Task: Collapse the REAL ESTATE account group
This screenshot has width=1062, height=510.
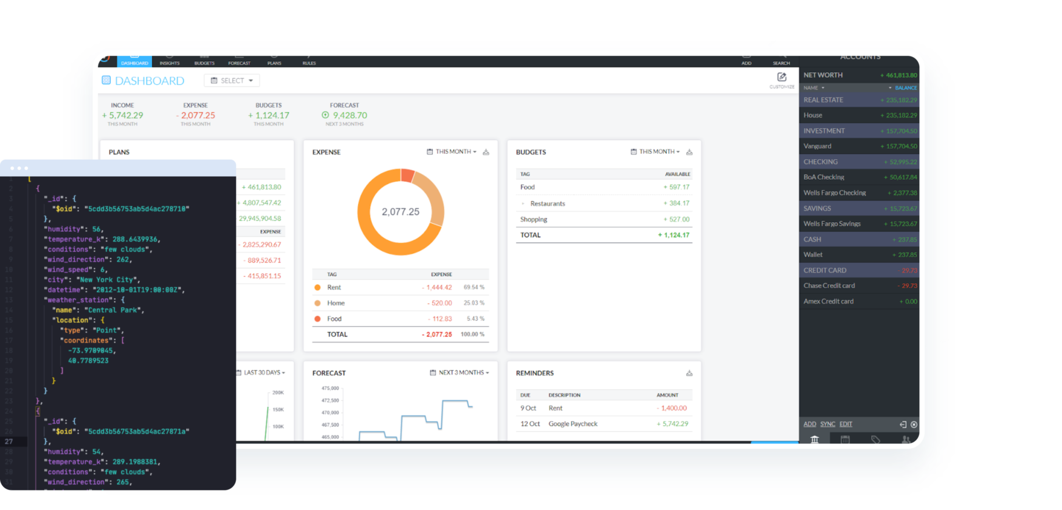Action: coord(859,100)
